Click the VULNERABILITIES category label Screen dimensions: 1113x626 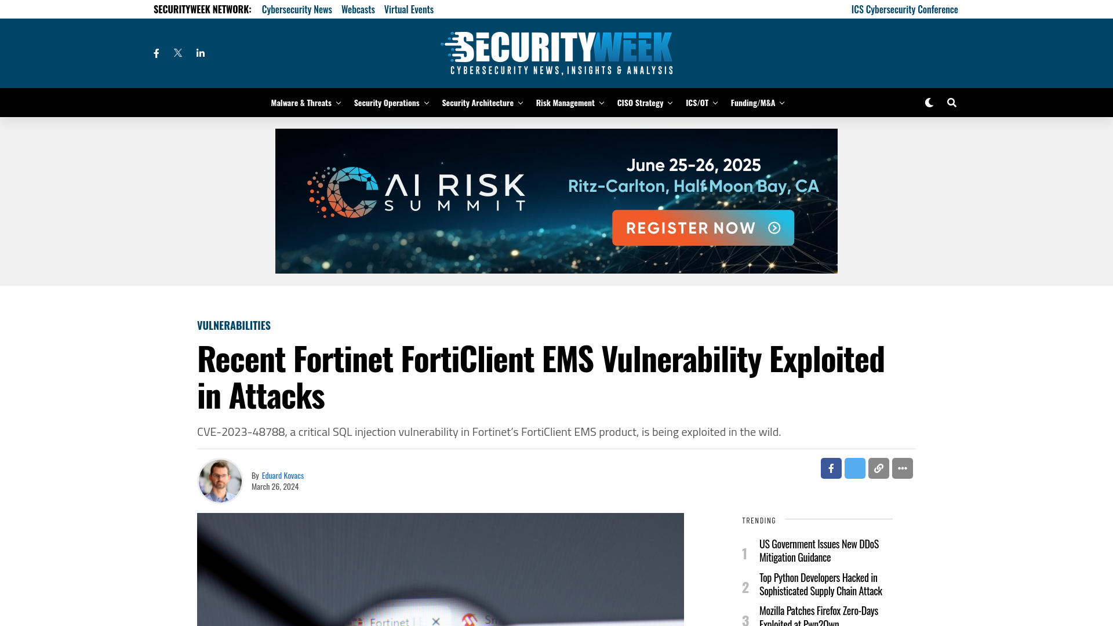tap(234, 325)
